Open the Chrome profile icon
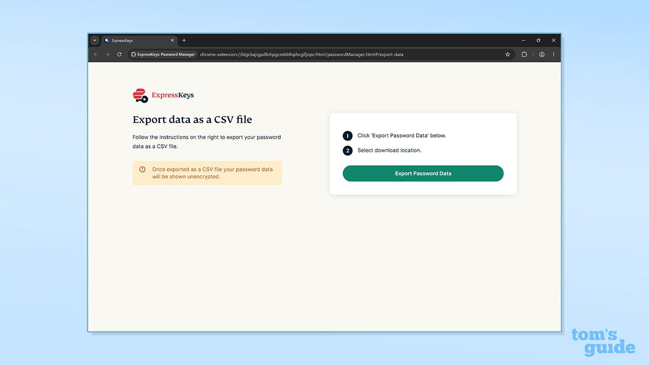Image resolution: width=649 pixels, height=365 pixels. 542,54
